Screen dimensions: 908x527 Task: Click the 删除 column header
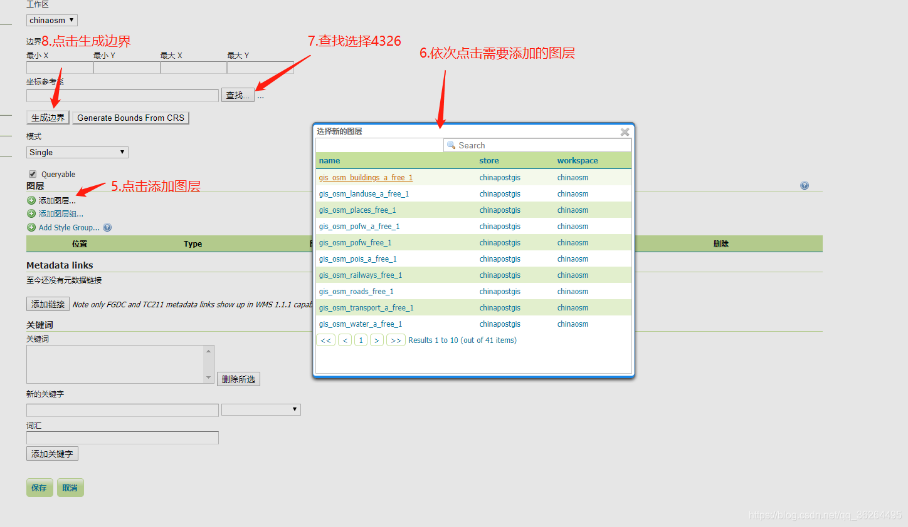click(x=721, y=243)
